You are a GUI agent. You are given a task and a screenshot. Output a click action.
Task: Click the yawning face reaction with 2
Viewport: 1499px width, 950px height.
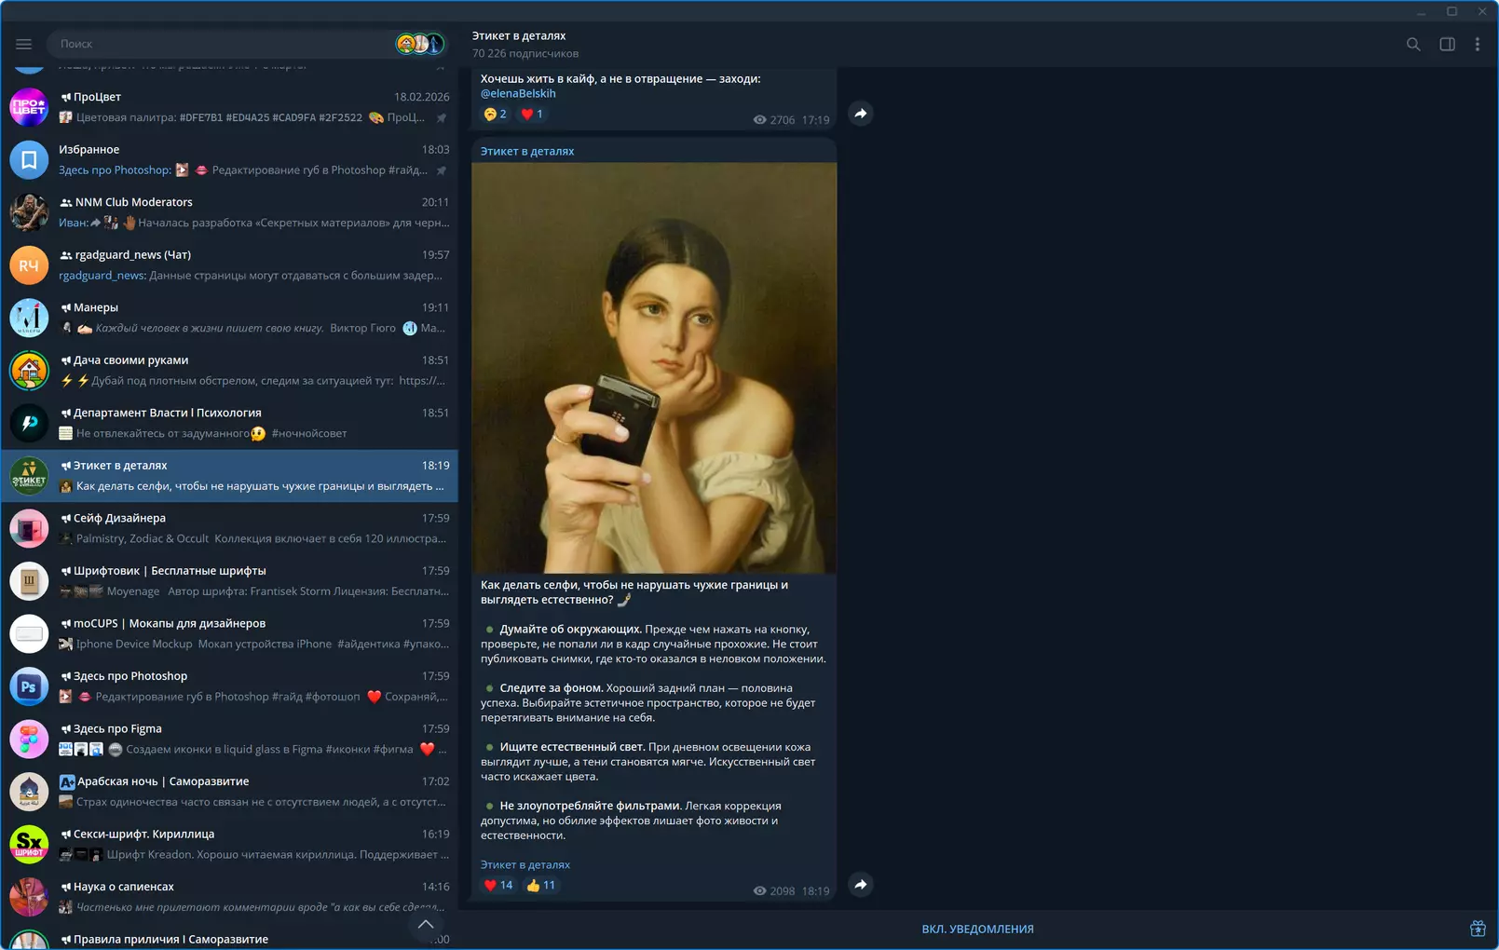pyautogui.click(x=496, y=115)
